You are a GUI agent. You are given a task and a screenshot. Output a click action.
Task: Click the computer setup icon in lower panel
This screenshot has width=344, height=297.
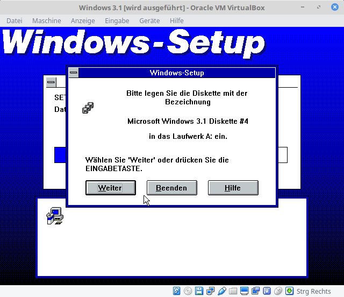[x=55, y=216]
